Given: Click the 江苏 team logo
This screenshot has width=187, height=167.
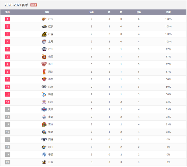Looking at the screenshot, I should coord(44,162).
